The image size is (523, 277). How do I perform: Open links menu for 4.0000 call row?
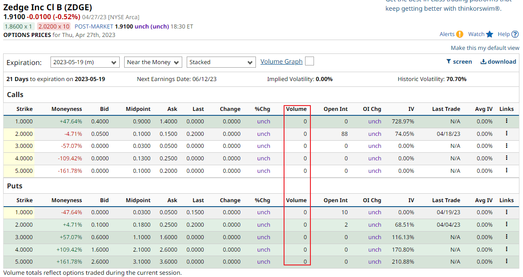(506, 158)
